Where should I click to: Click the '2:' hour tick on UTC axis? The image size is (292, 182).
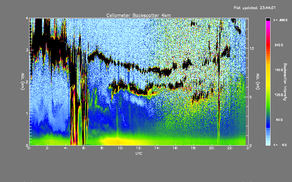pos(48,148)
